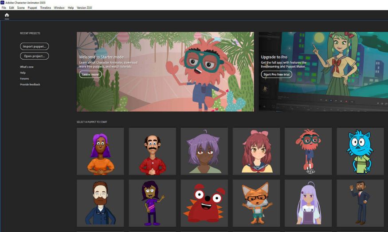The height and width of the screenshot is (232, 388).
Task: Open the Edit menu
Action: [x=12, y=8]
